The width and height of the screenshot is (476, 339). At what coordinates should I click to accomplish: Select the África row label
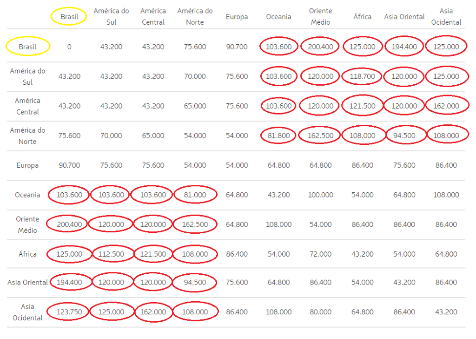click(27, 254)
